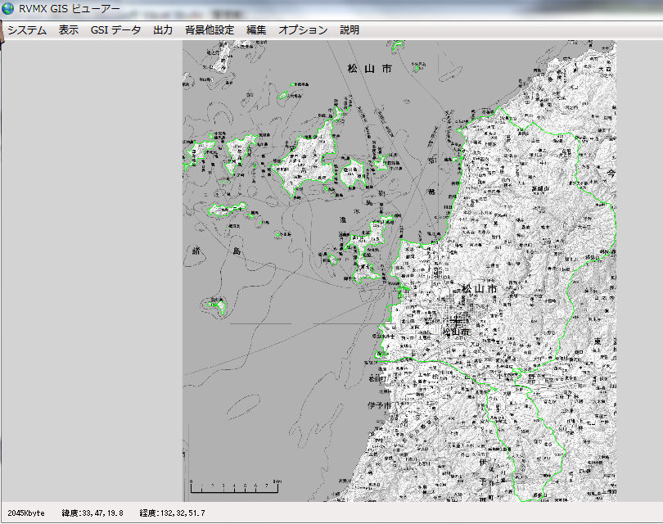The width and height of the screenshot is (663, 524).
Task: Click the empty gray panel left of the map
Action: (90, 270)
